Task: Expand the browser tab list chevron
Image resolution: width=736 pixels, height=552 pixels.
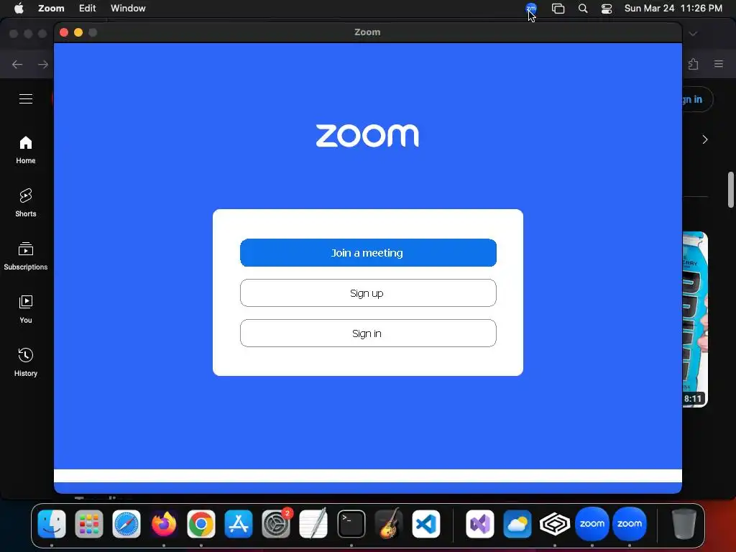Action: (693, 34)
